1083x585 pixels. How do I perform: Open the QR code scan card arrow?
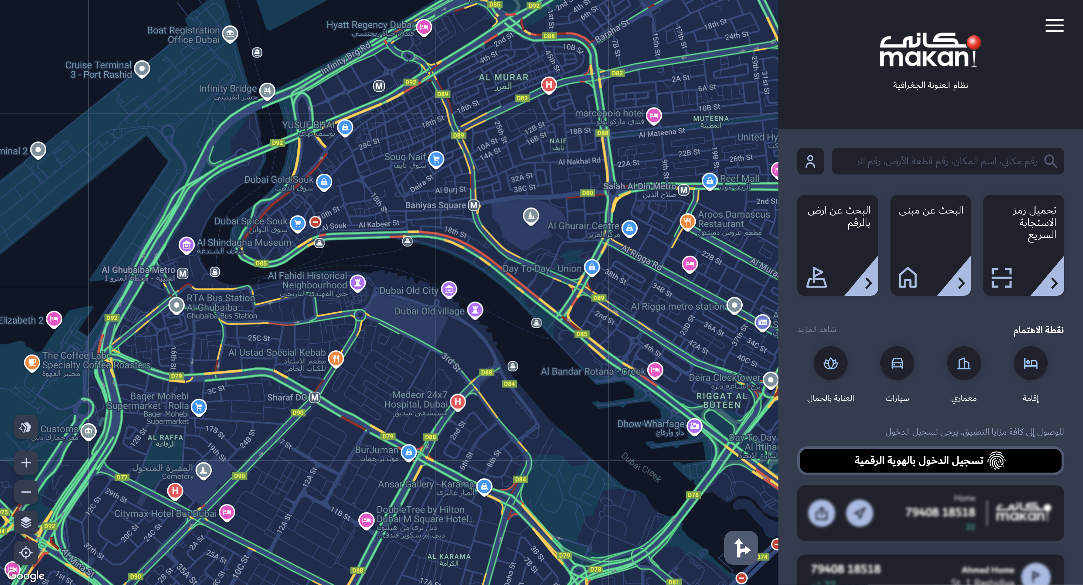pos(1054,283)
